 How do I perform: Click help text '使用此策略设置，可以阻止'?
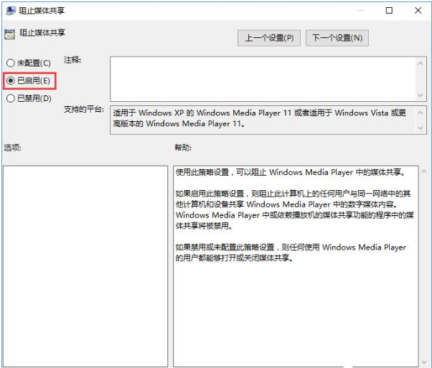pos(221,172)
